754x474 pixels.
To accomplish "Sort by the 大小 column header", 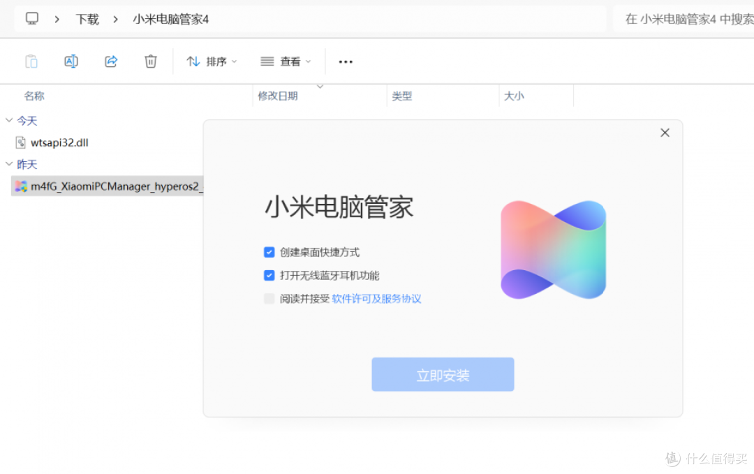I will coord(514,96).
